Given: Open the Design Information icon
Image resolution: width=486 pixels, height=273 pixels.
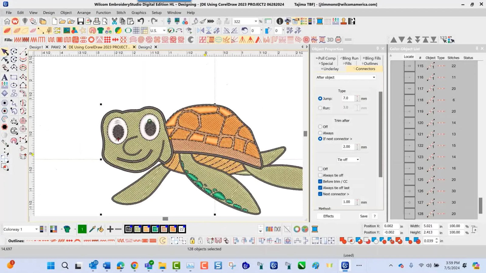Looking at the screenshot, I should (x=280, y=21).
